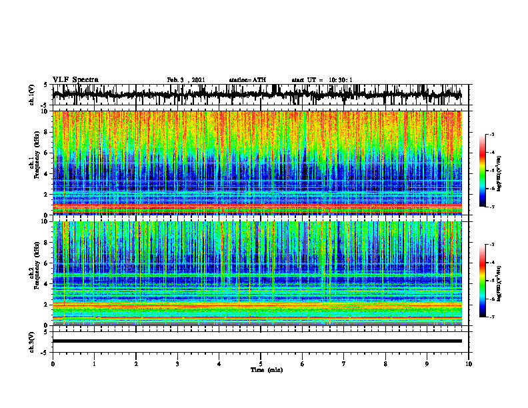The image size is (528, 408).
Task: Click time axis tick label '2'
Action: pyautogui.click(x=136, y=364)
